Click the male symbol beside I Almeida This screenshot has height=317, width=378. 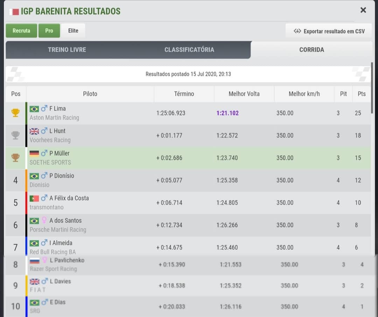tap(44, 243)
